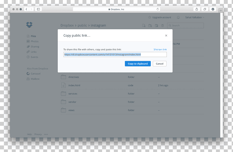The width and height of the screenshot is (233, 152).
Task: Click the Dropbox logo
Action: (29, 25)
